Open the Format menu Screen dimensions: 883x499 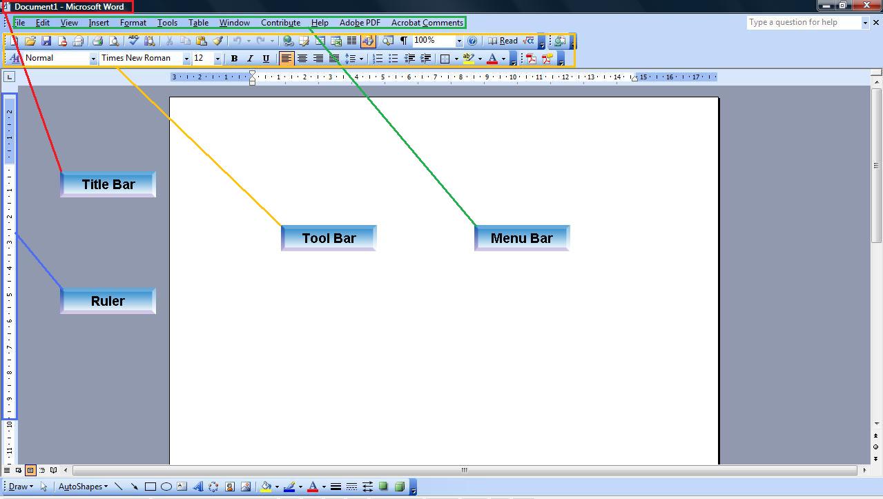pyautogui.click(x=133, y=23)
